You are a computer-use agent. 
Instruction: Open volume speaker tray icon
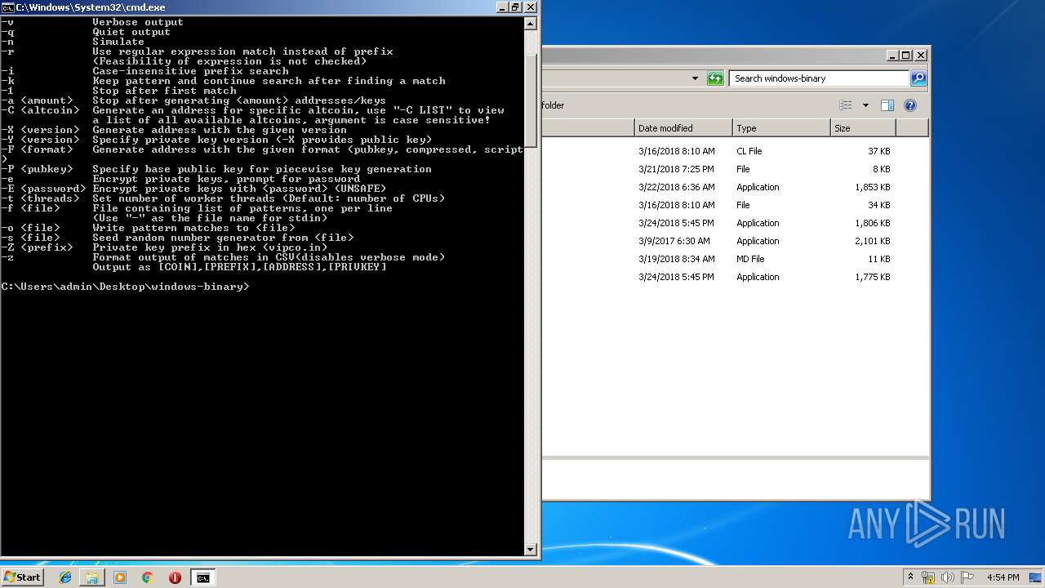click(948, 577)
